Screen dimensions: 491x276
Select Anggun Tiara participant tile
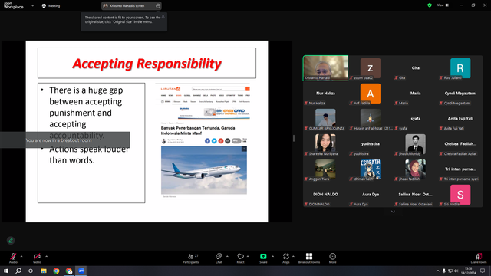[x=325, y=169]
